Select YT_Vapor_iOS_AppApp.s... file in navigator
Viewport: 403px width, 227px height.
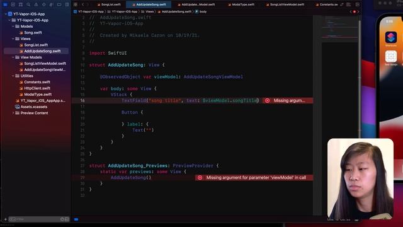(42, 101)
